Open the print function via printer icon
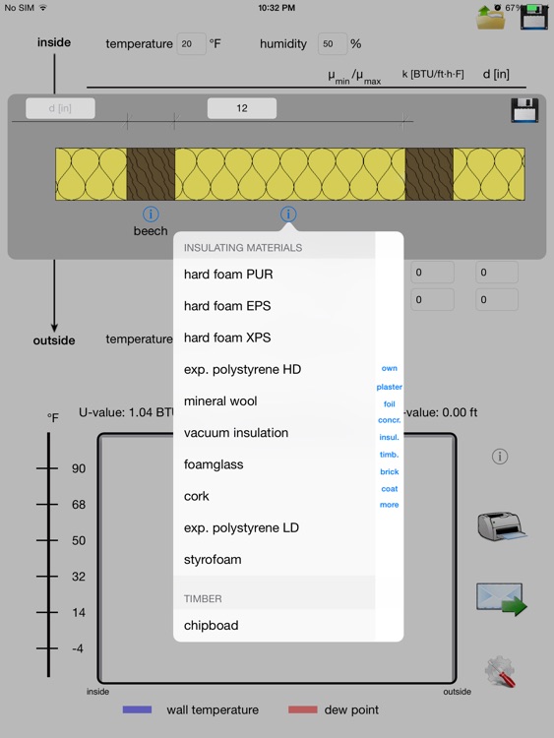This screenshot has height=738, width=554. pyautogui.click(x=502, y=526)
